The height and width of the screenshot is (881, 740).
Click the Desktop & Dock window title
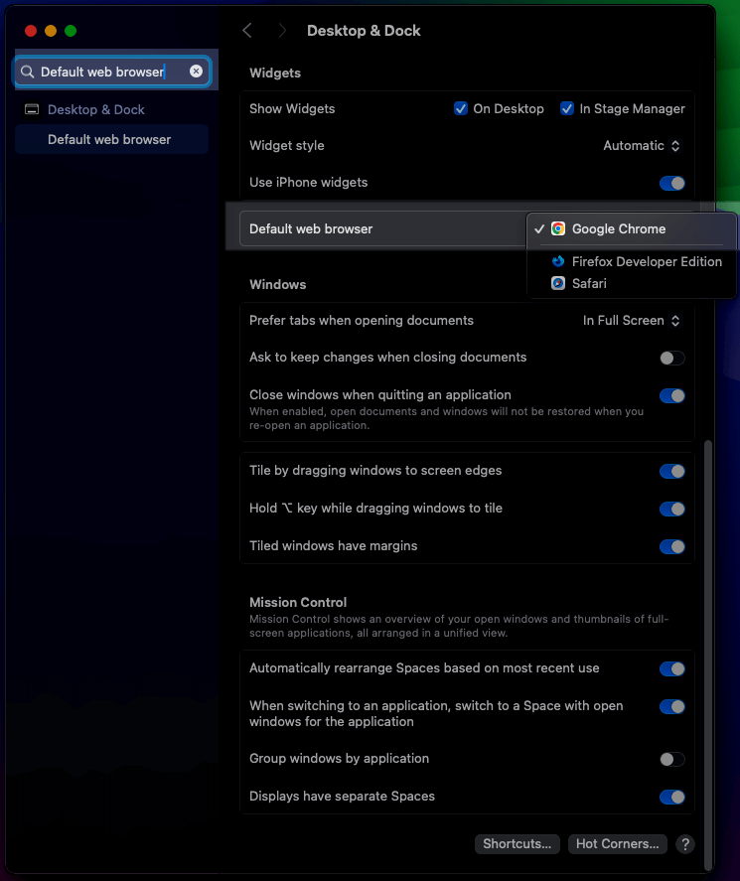364,31
